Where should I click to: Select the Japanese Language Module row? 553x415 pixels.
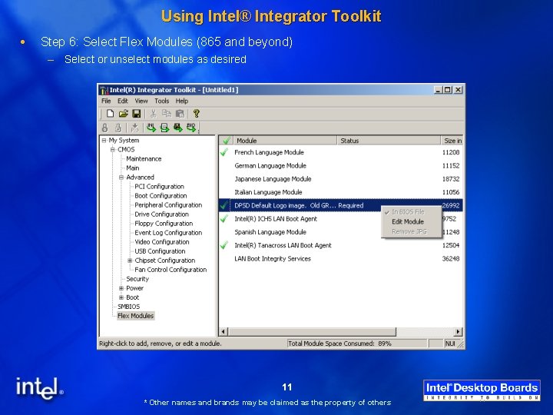point(341,179)
